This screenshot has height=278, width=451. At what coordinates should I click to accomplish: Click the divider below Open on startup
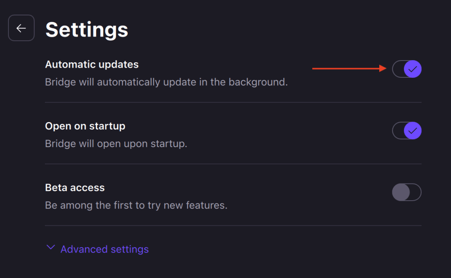point(233,164)
